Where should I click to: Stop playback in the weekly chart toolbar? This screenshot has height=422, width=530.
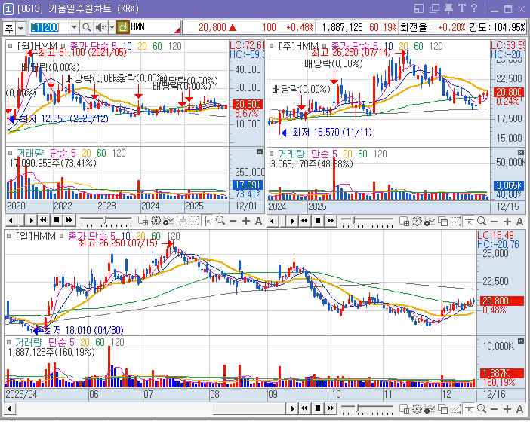pyautogui.click(x=318, y=221)
